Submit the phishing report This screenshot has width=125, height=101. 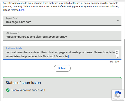(62, 68)
